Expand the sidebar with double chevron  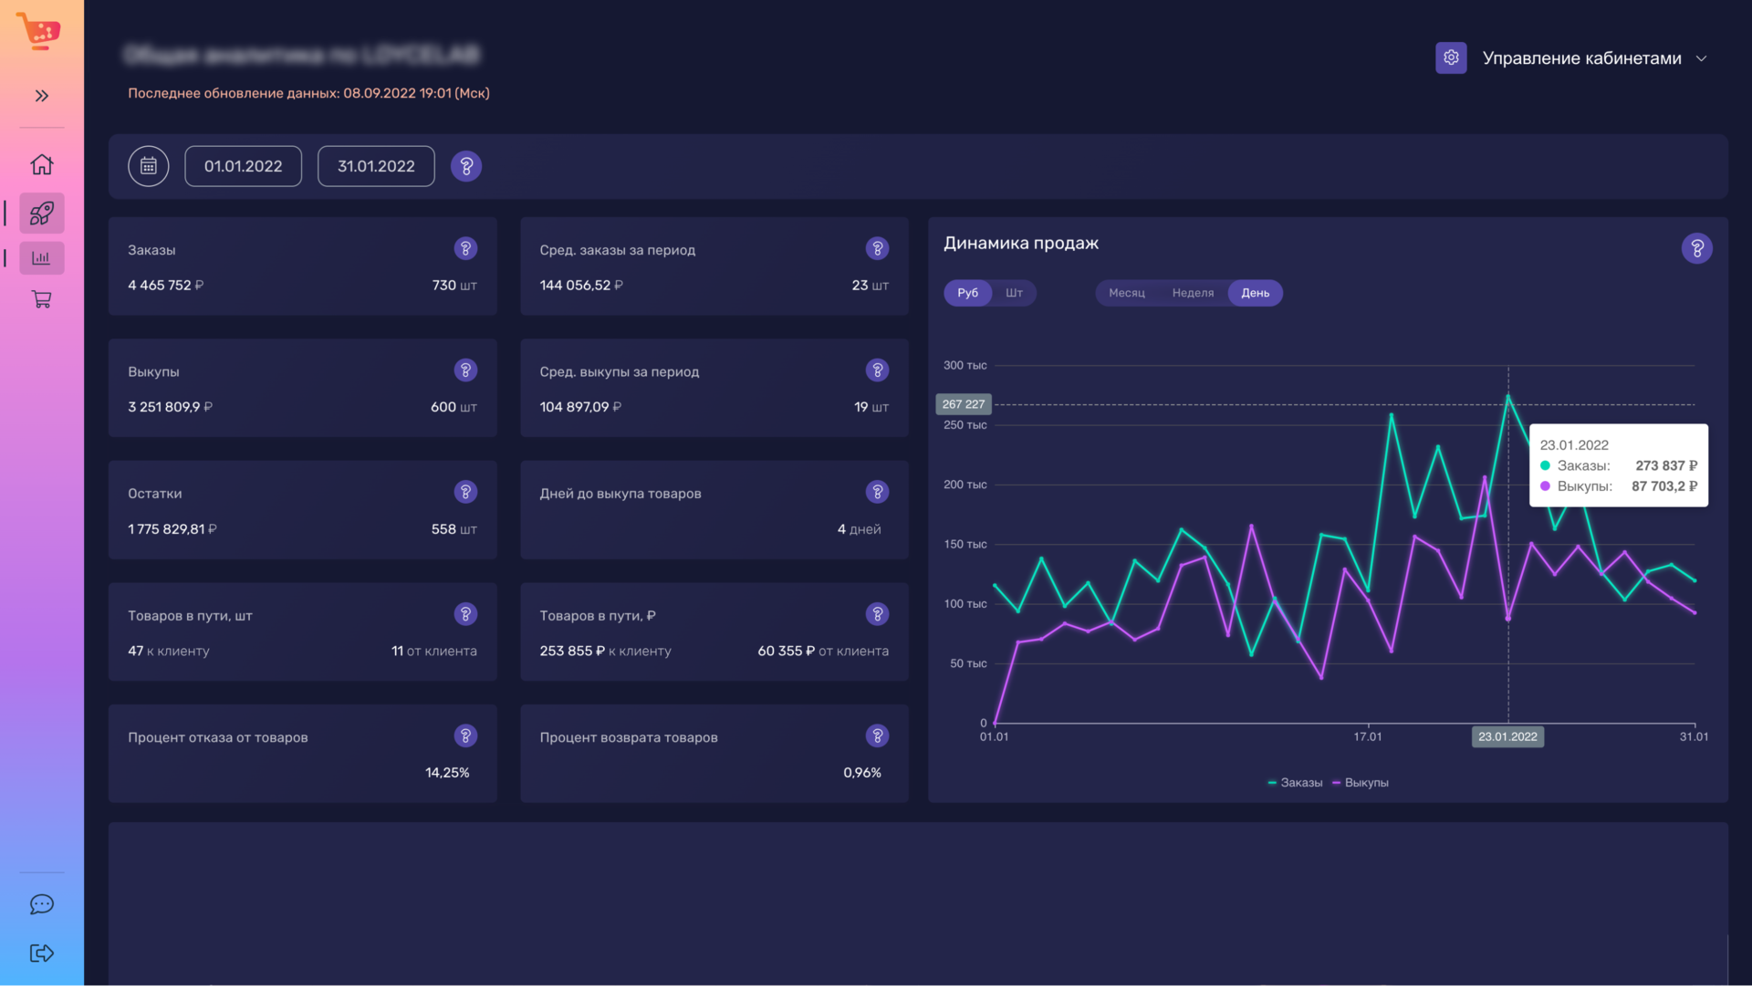point(42,96)
